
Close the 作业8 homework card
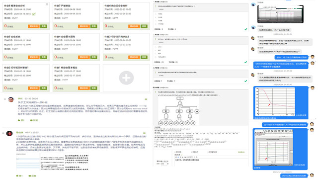click(x=47, y=4)
